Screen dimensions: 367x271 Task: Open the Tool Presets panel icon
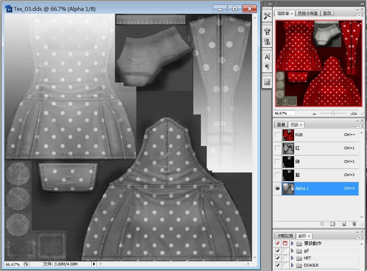[x=267, y=16]
